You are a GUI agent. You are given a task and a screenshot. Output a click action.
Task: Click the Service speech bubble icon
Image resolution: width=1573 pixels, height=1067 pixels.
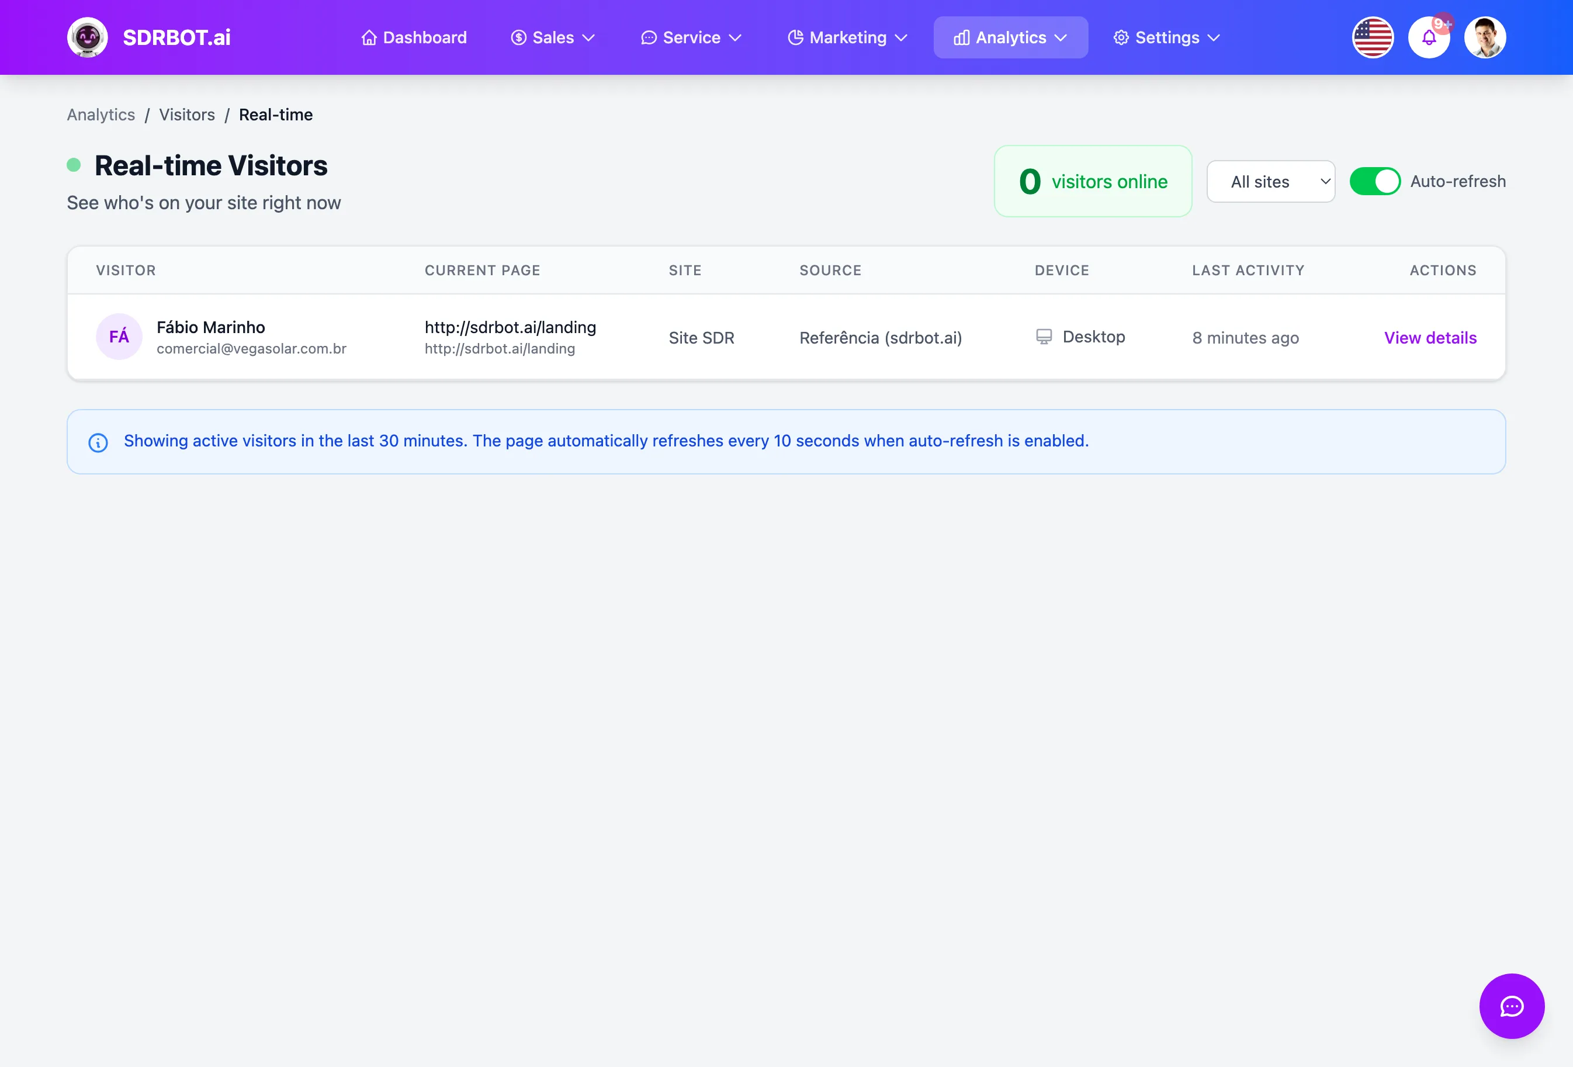point(649,38)
